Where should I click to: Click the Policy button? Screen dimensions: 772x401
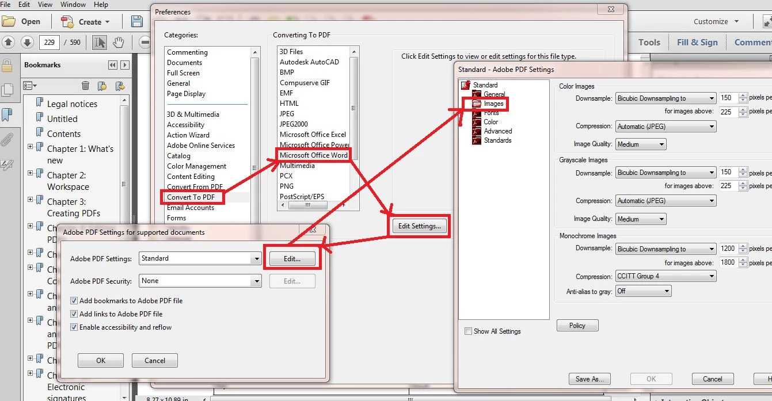(577, 326)
